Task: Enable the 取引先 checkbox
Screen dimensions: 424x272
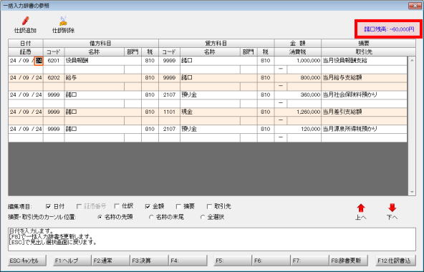Action: (x=209, y=207)
